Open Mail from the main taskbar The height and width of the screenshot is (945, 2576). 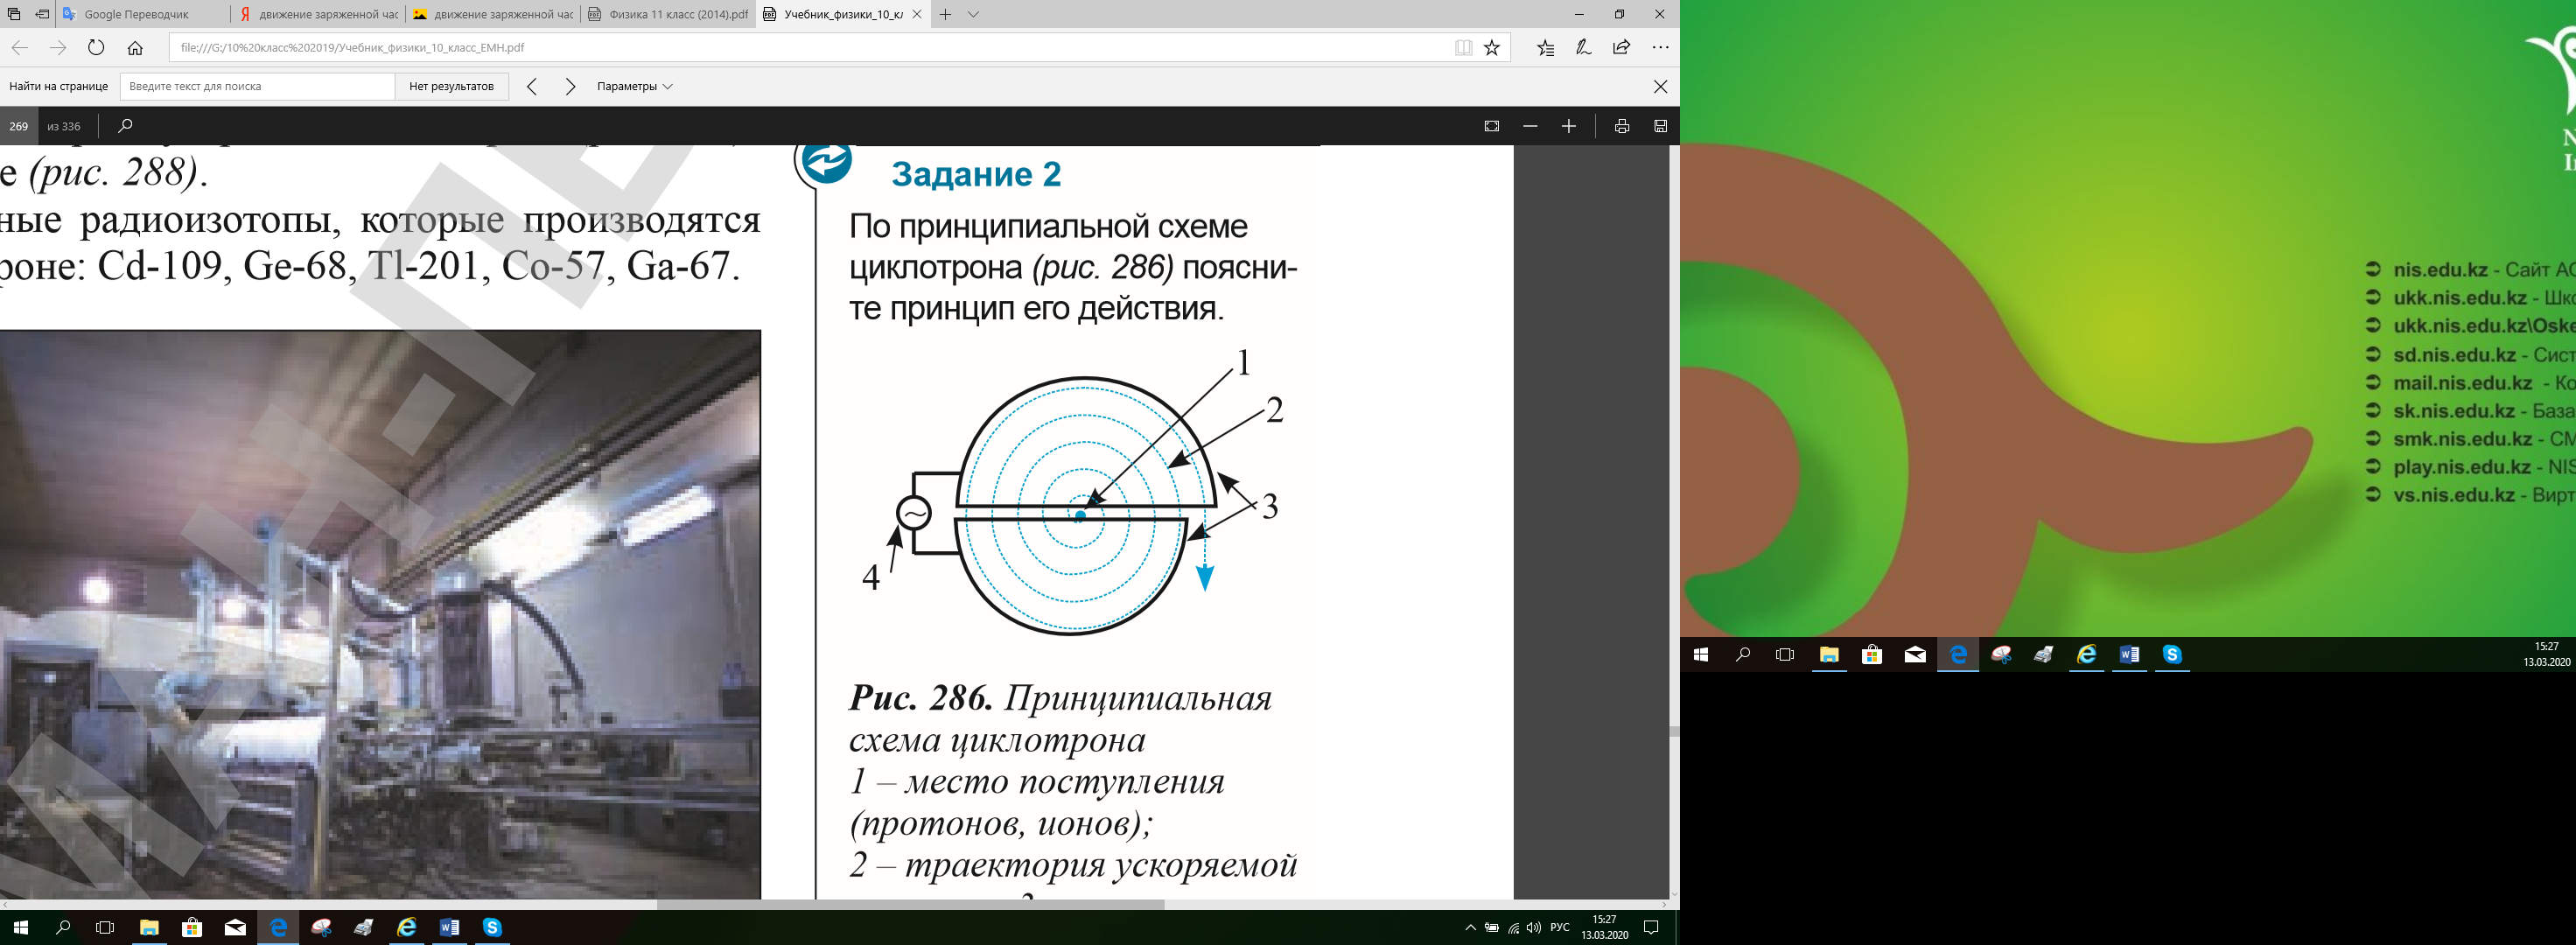(235, 928)
